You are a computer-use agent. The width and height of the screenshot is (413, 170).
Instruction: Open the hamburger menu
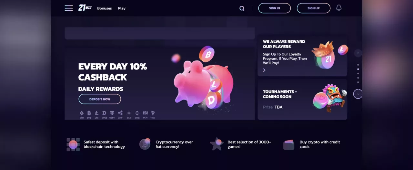point(69,8)
